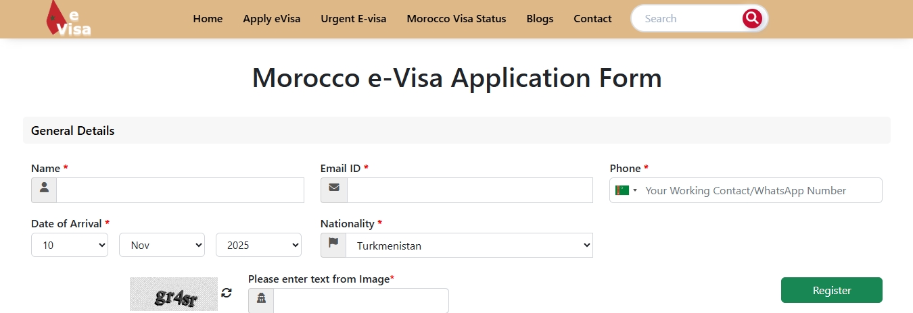Visit the Contact link

(592, 19)
